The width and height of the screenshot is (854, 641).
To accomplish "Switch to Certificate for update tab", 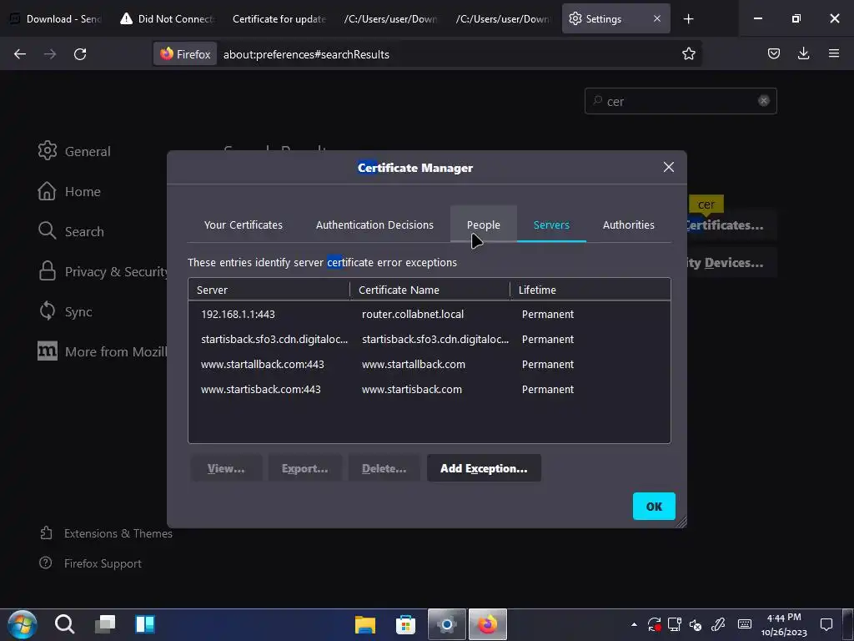I will coord(279,19).
